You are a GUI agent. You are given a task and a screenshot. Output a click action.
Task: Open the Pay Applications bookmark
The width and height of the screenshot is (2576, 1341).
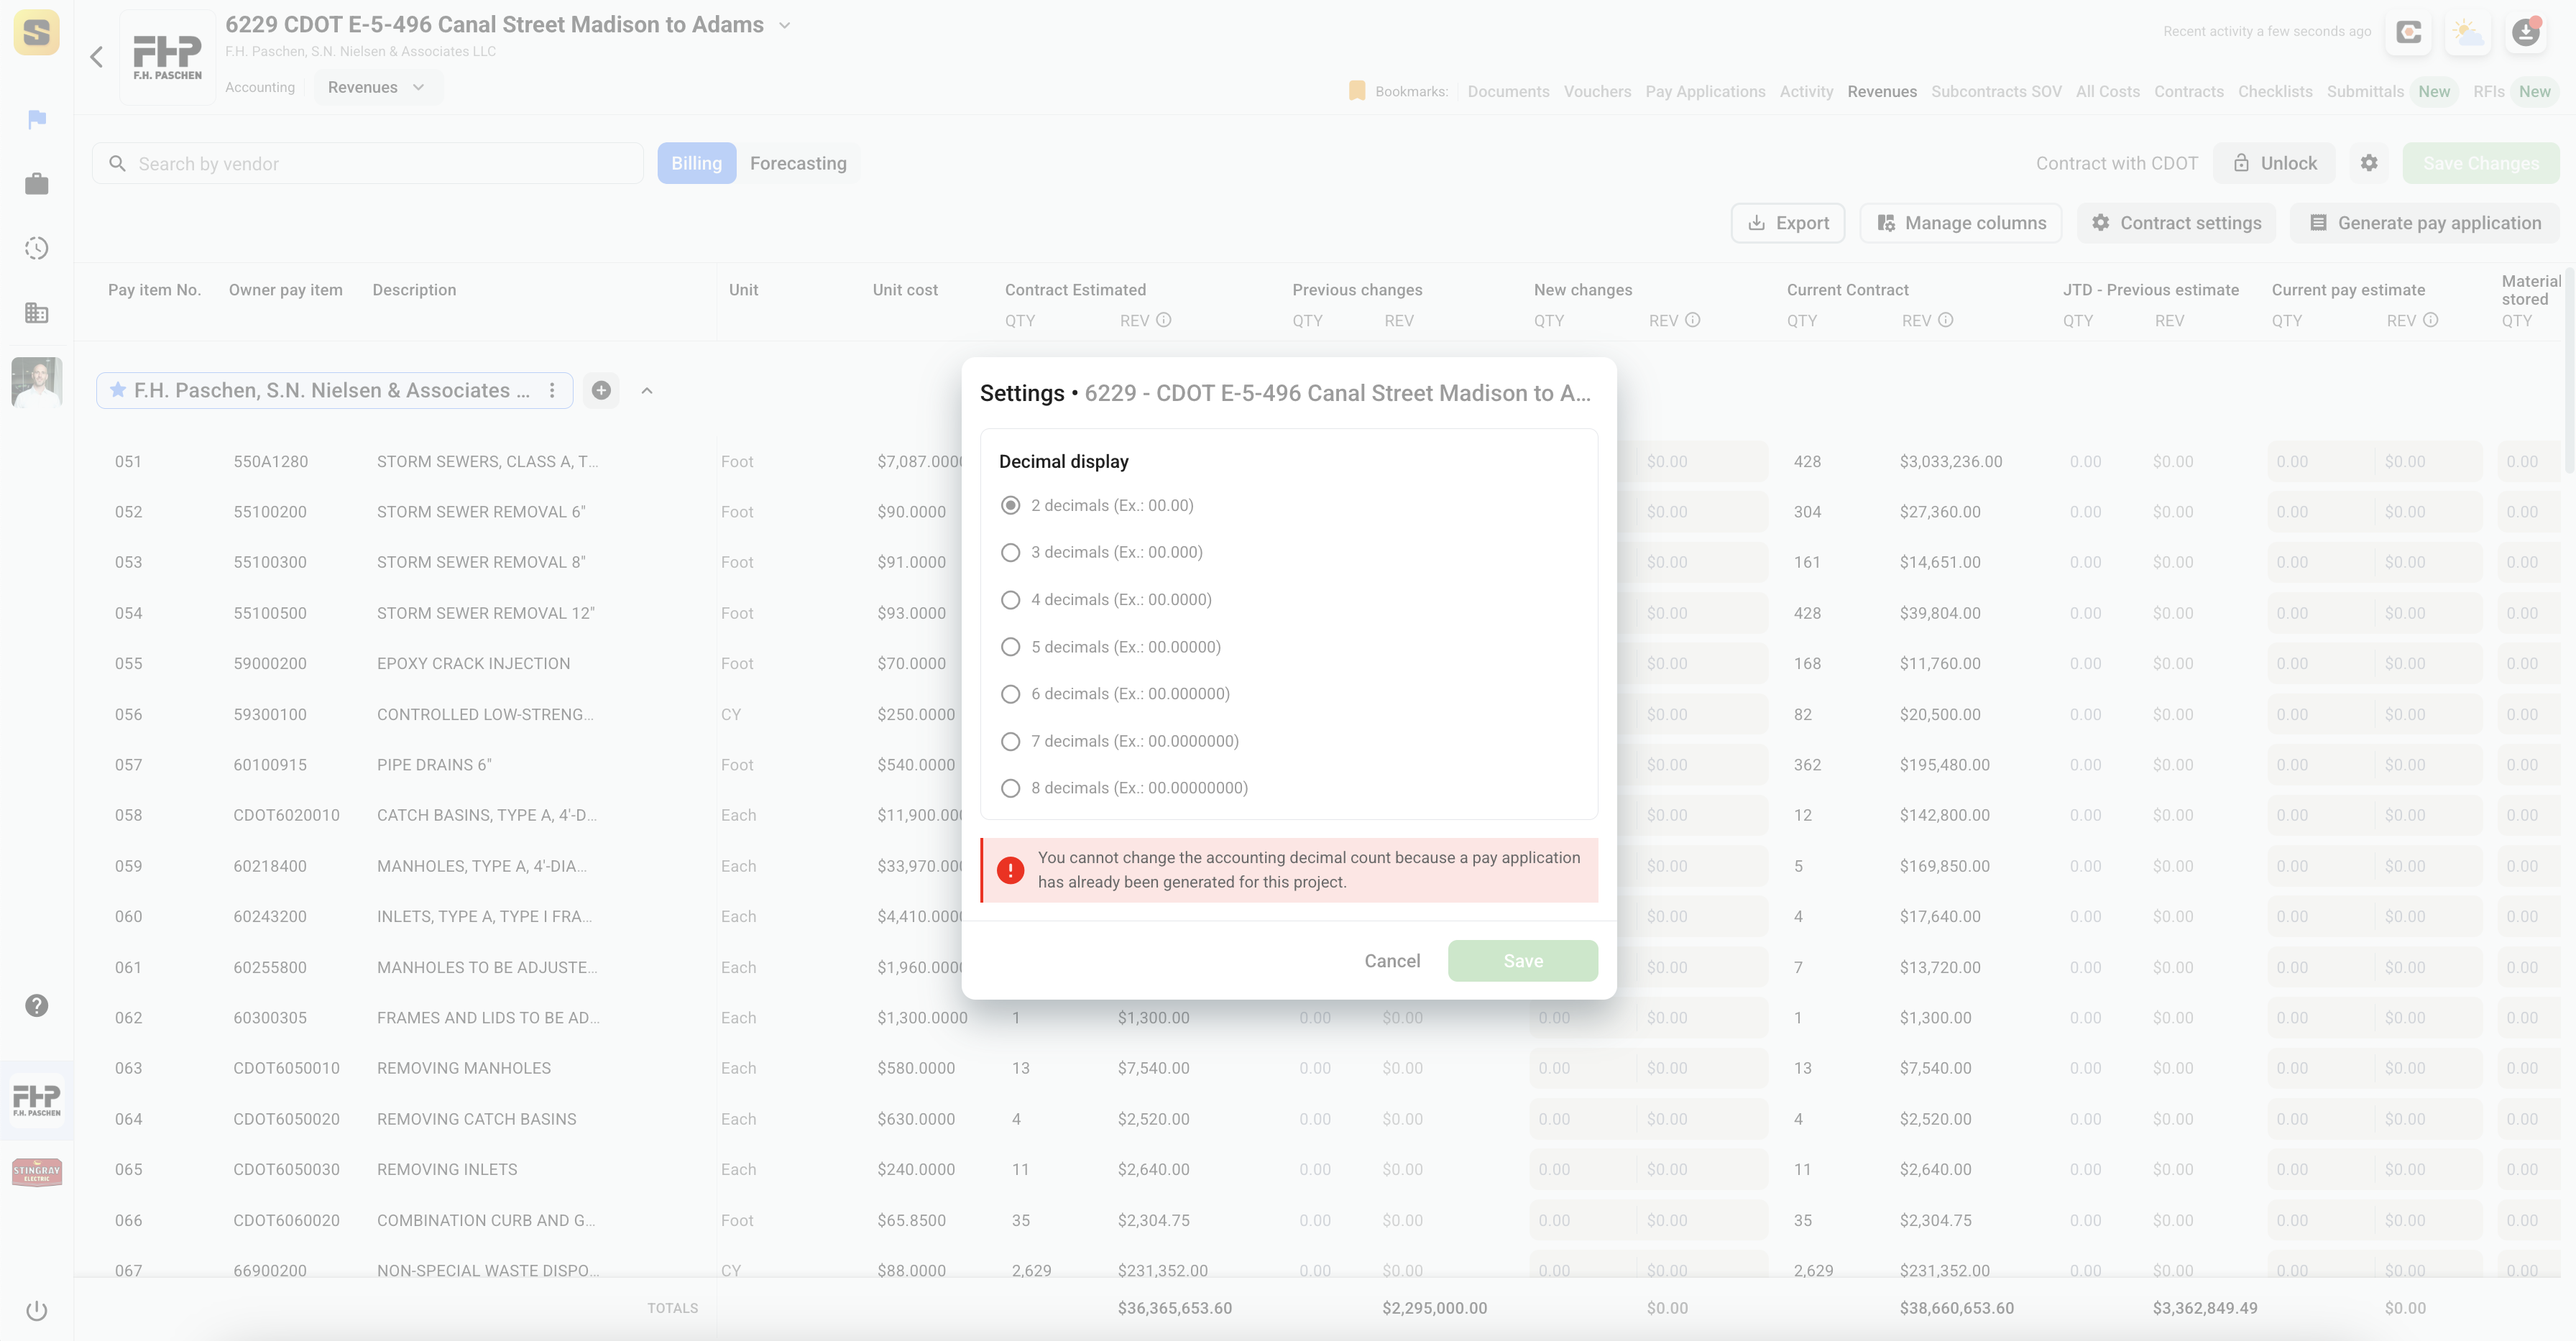pyautogui.click(x=1705, y=91)
